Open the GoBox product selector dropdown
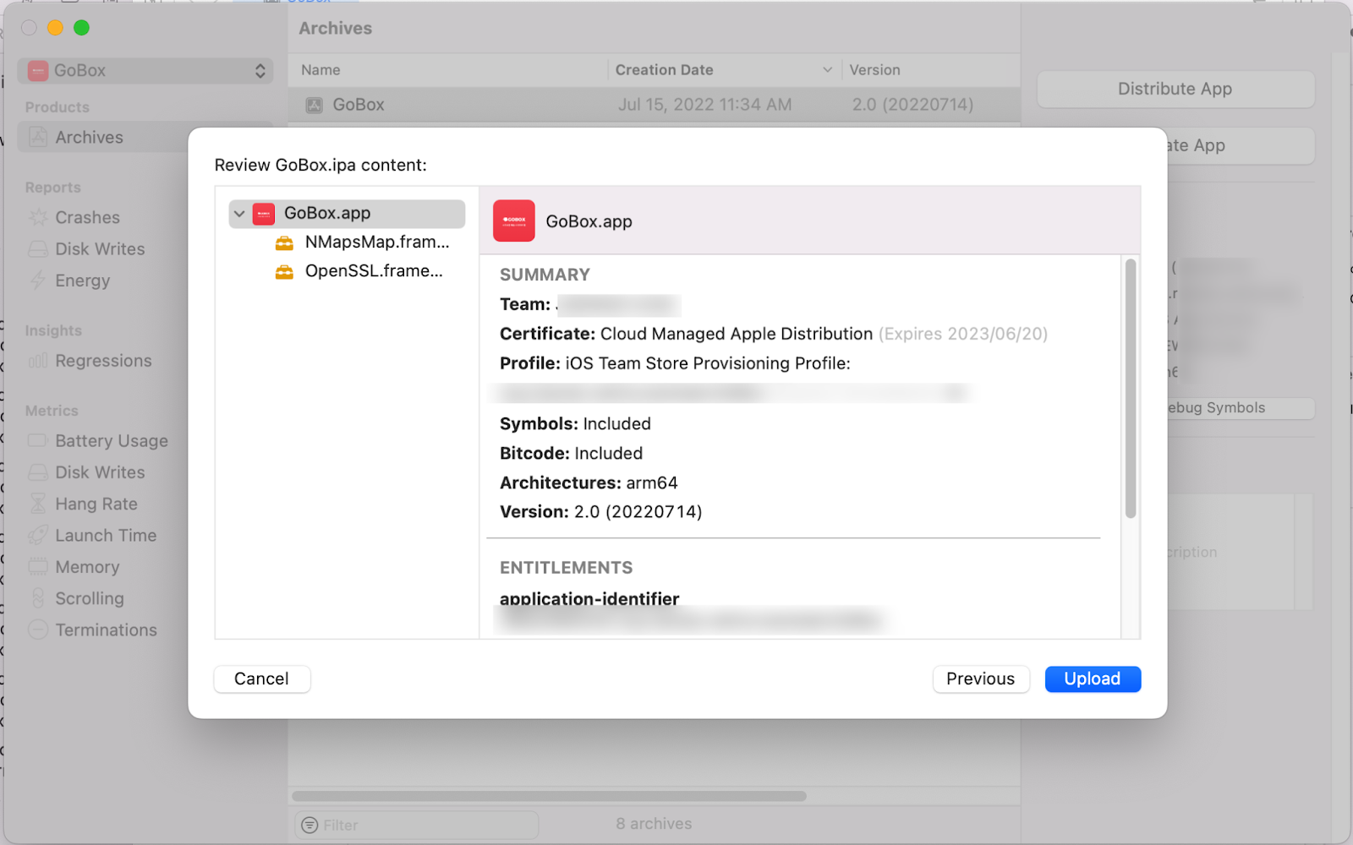 pos(145,71)
